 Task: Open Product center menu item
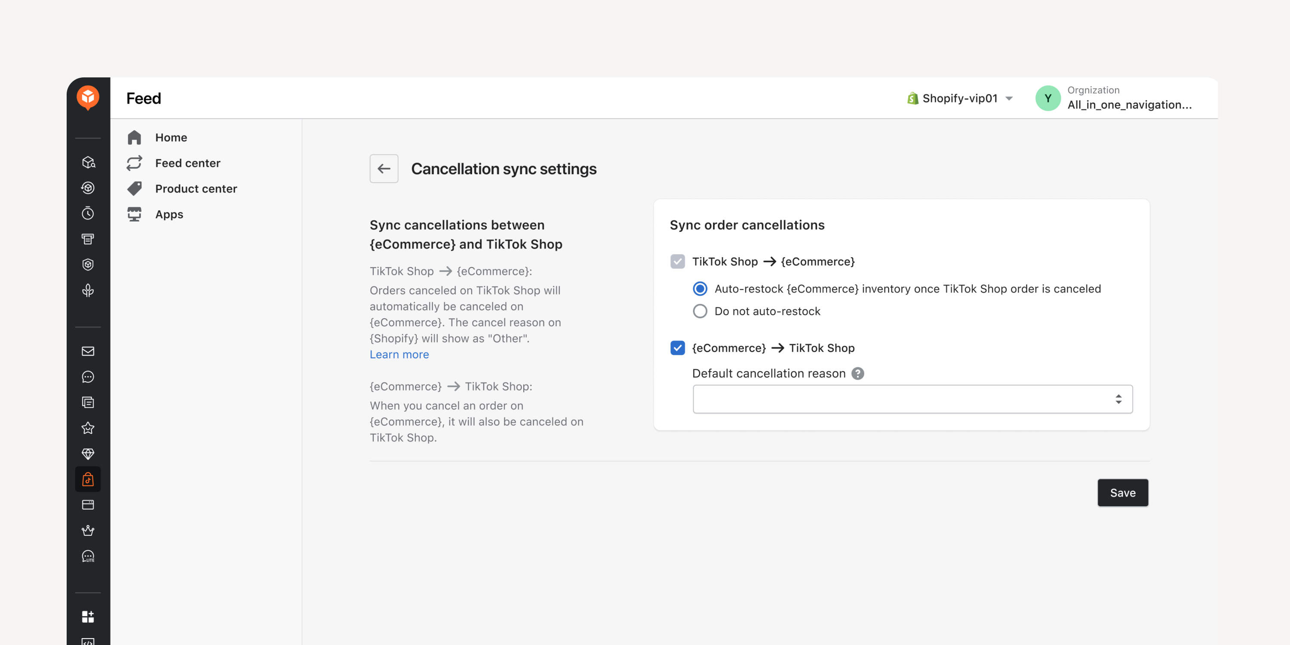pos(196,189)
